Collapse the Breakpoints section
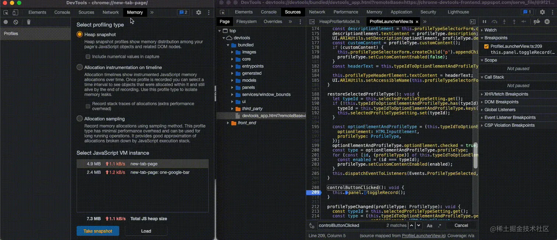557x240 pixels. pyautogui.click(x=481, y=38)
